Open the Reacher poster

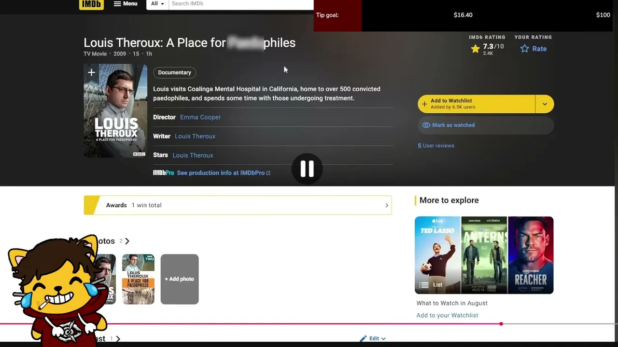pos(531,255)
